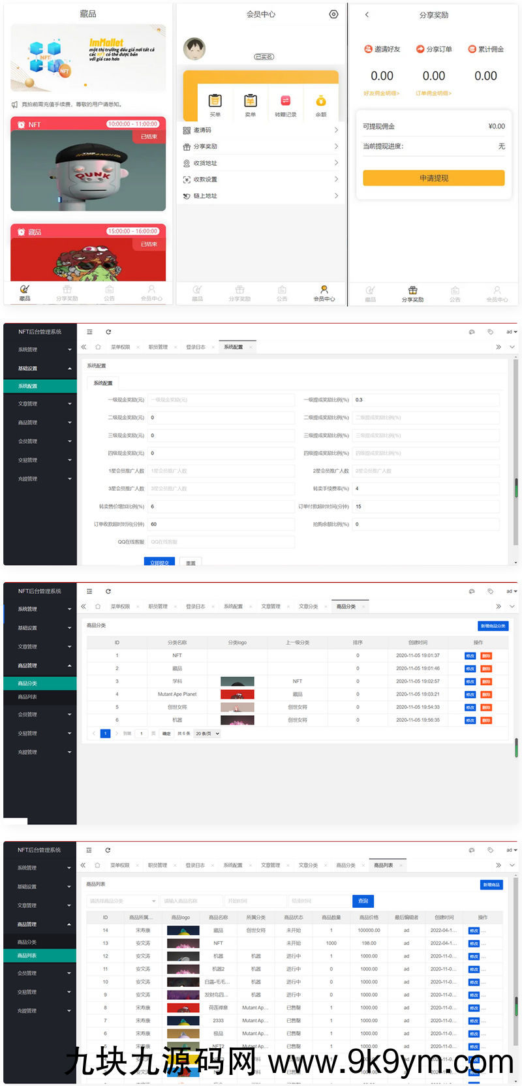The image size is (522, 1086).
Task: Tap the 买单 order icon
Action: click(215, 101)
